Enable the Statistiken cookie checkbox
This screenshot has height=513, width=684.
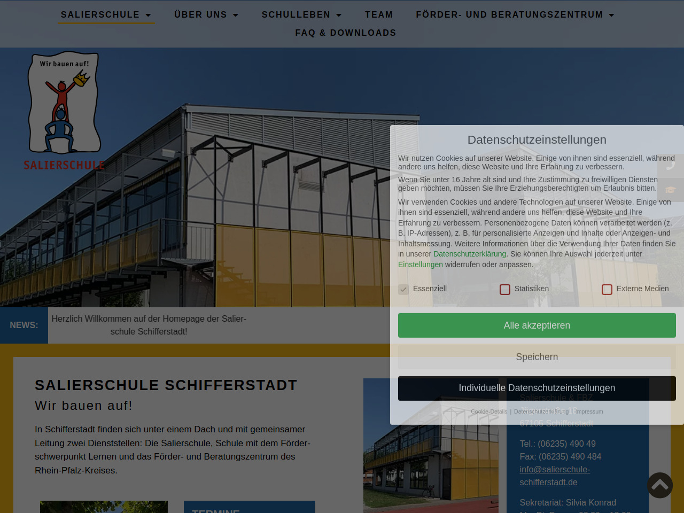(x=505, y=289)
